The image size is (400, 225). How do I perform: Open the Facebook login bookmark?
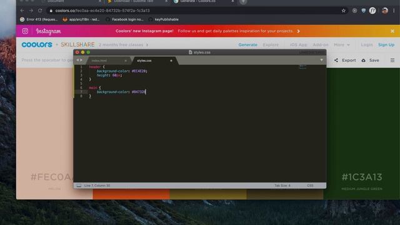(x=124, y=19)
